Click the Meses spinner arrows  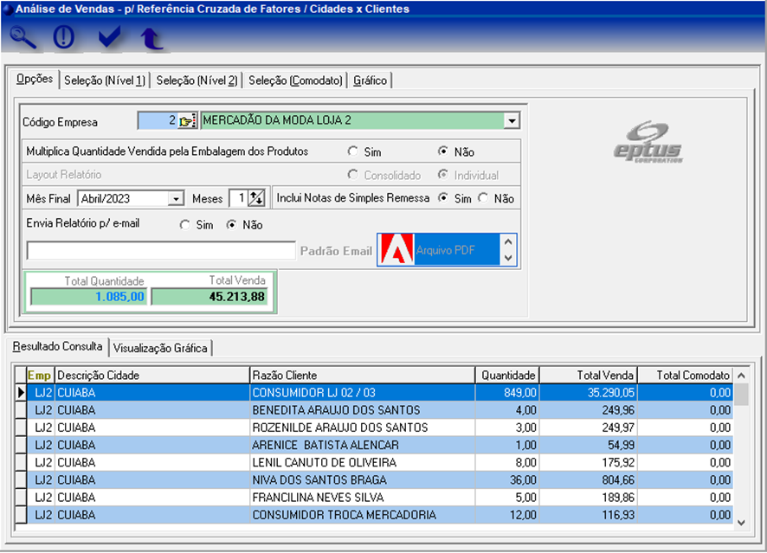point(256,199)
